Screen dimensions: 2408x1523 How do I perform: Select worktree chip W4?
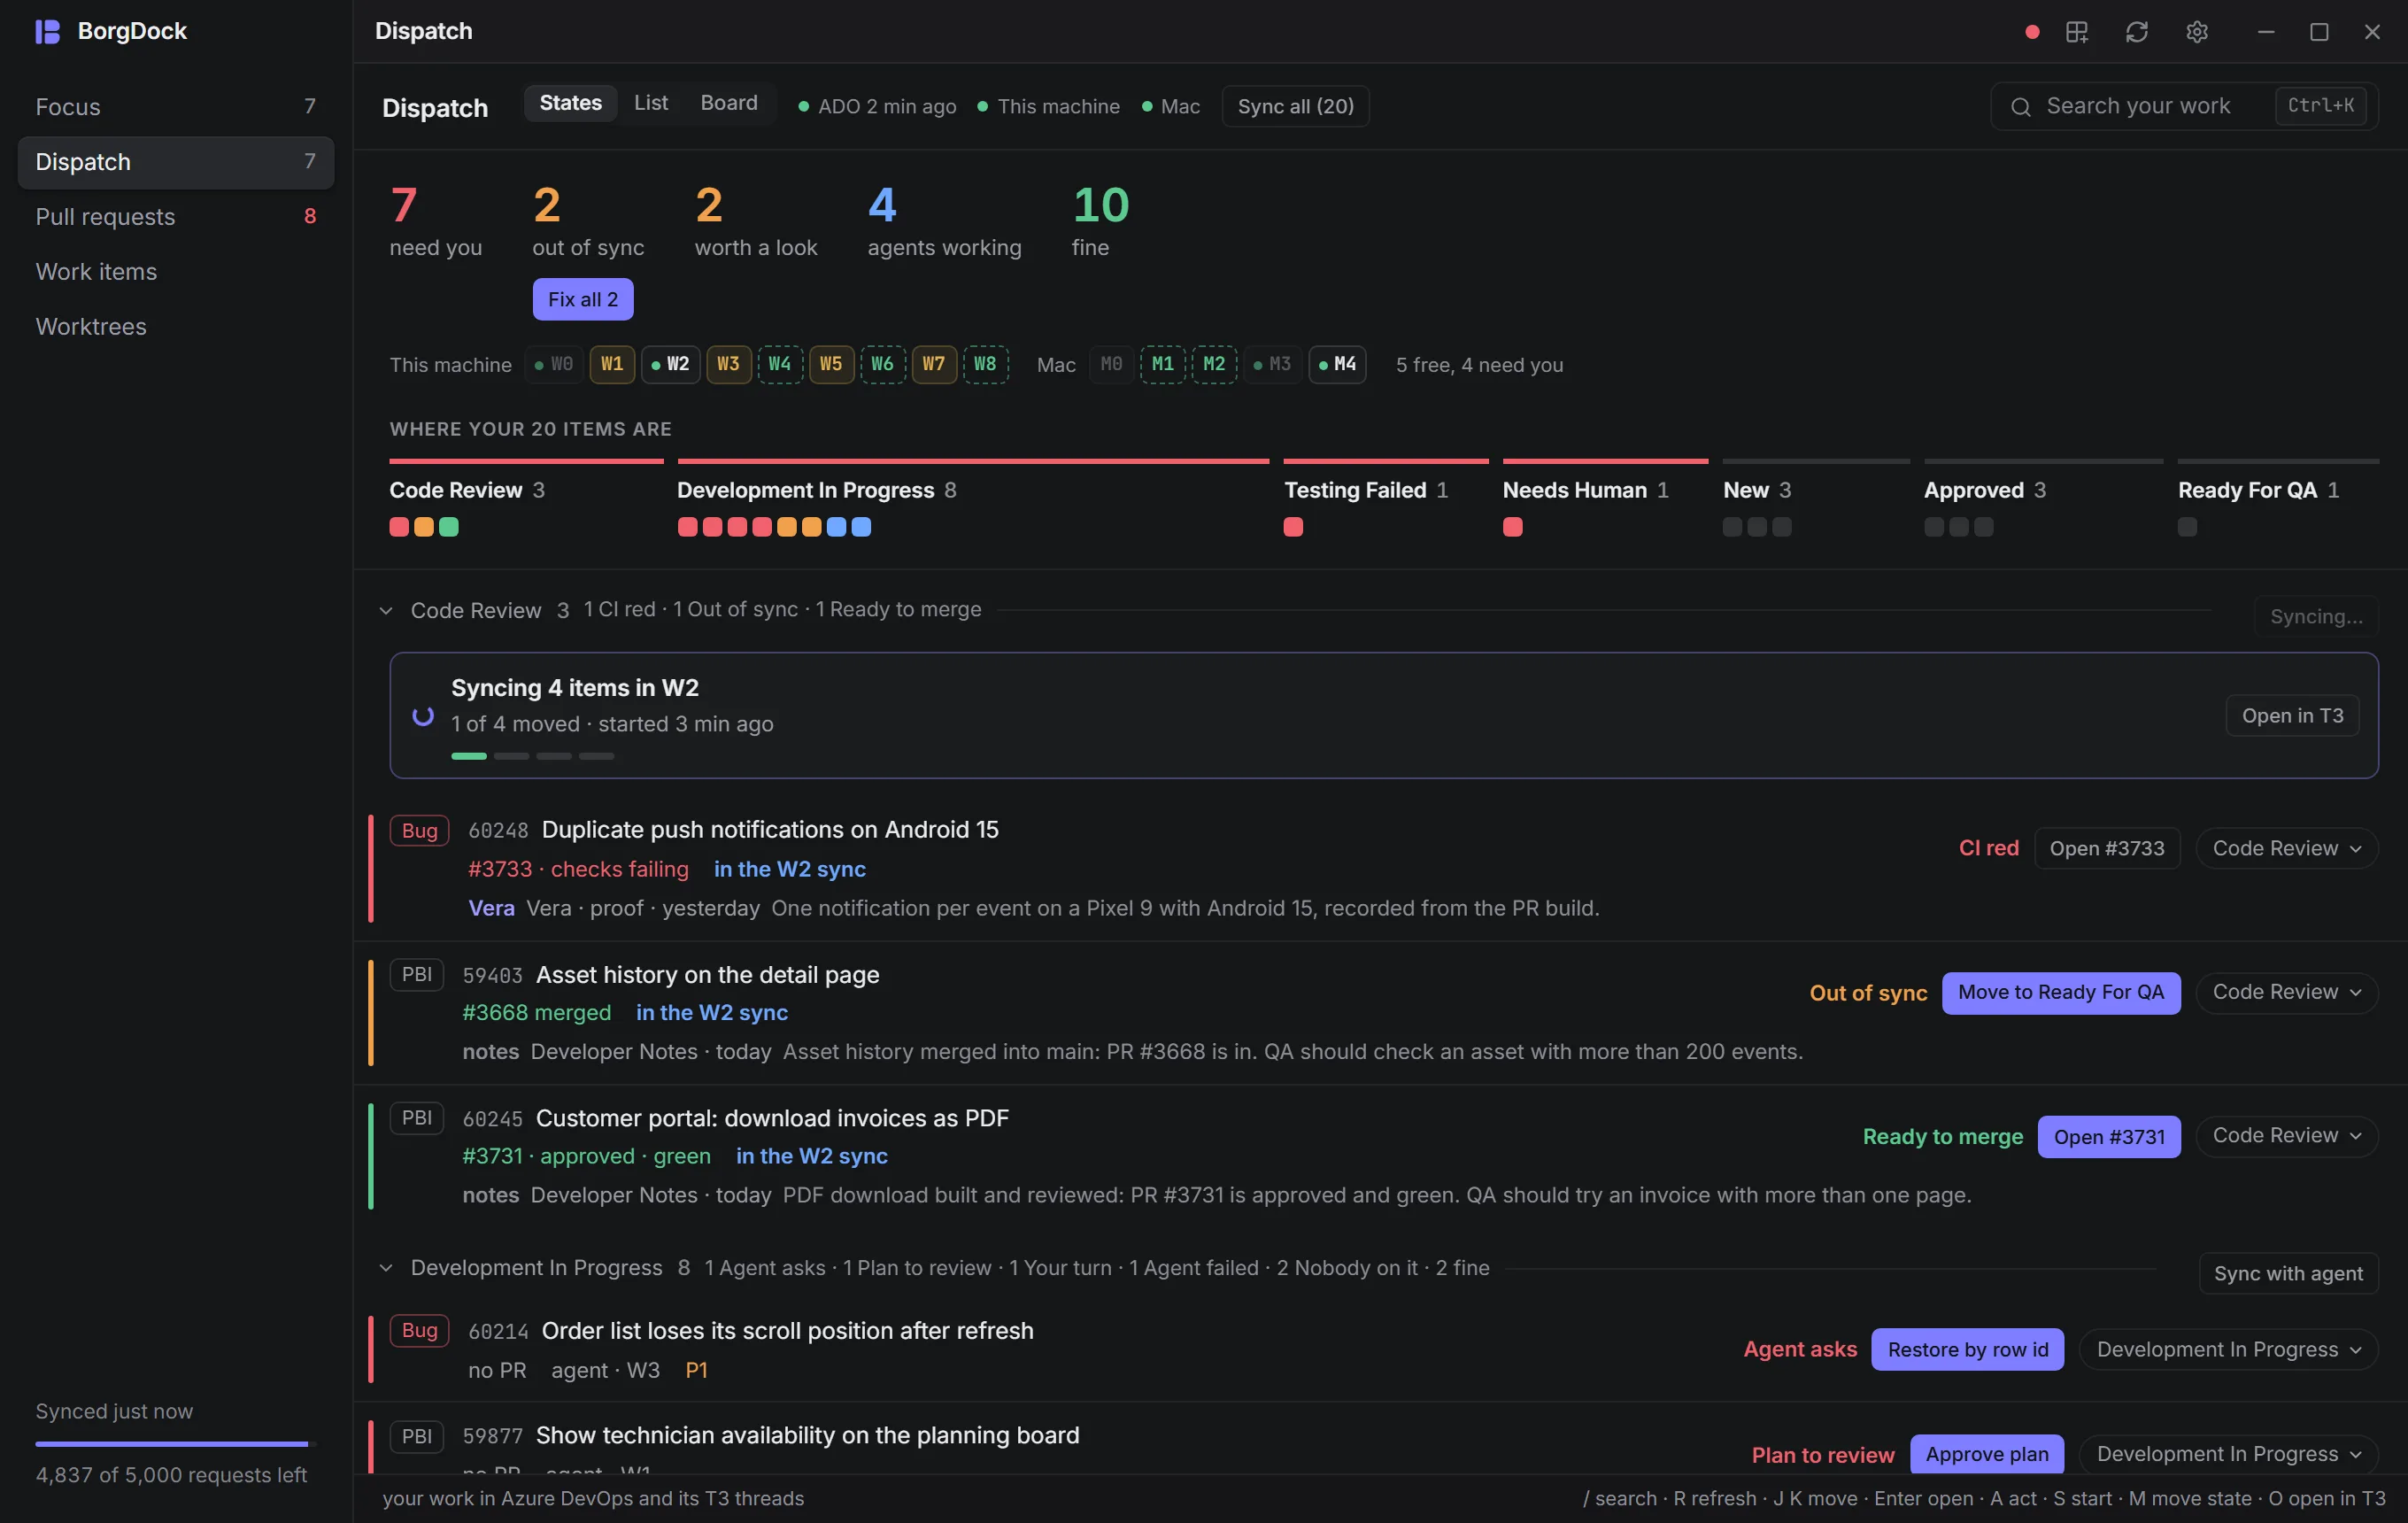pyautogui.click(x=780, y=364)
